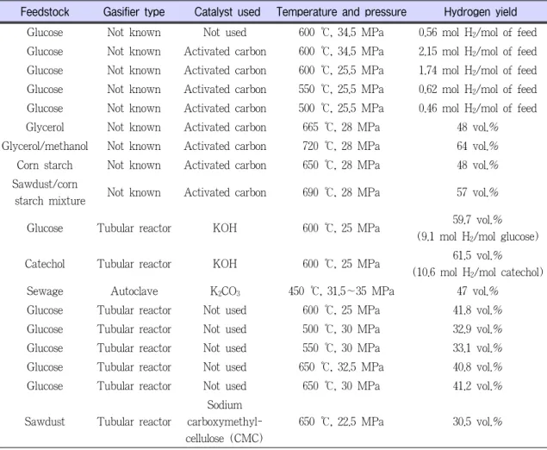The width and height of the screenshot is (547, 450).
Task: Click the 450 °C, 31.5~35 MPa cell
Action: tap(341, 291)
